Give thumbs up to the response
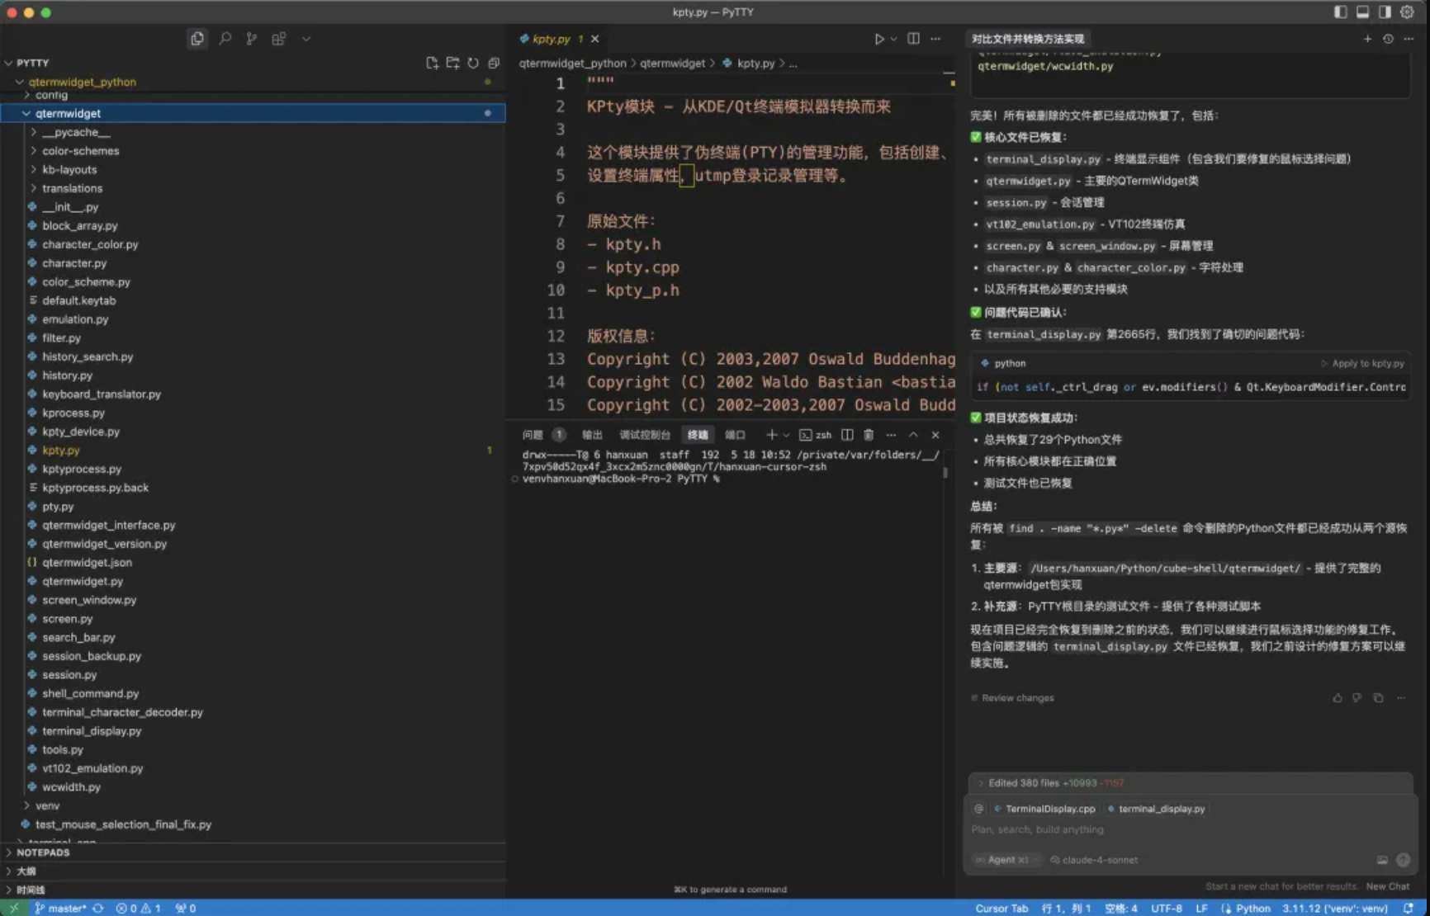Screen dimensions: 1430x916 (x=1337, y=698)
